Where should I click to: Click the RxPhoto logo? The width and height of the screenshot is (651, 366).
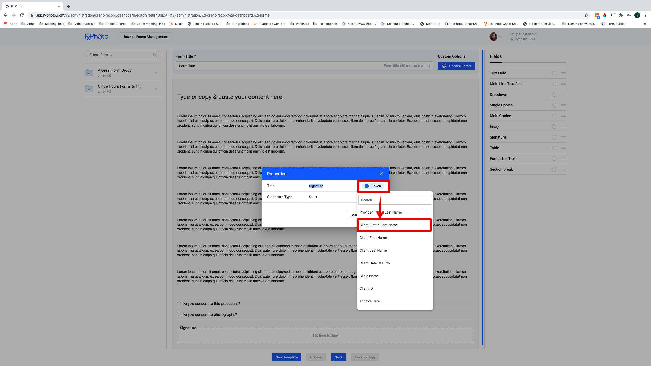tap(97, 37)
